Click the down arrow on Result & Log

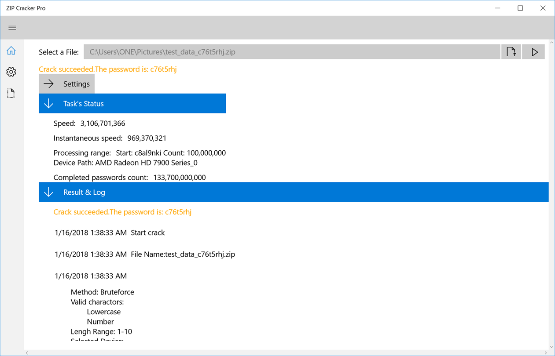tap(48, 193)
